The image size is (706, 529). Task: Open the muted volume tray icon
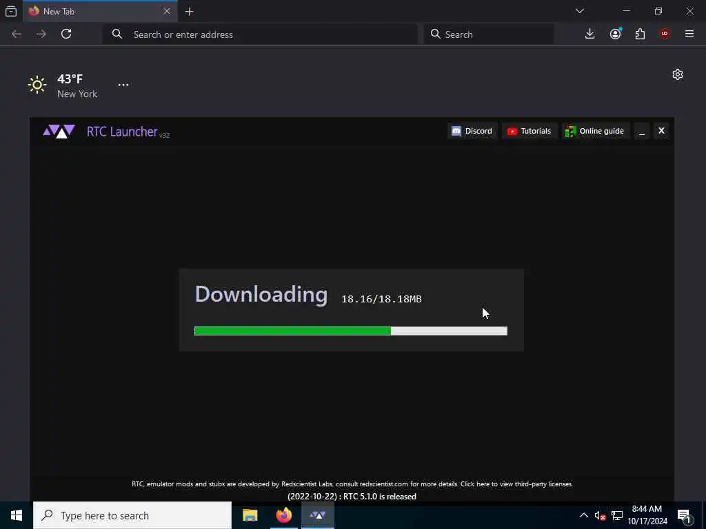(600, 516)
